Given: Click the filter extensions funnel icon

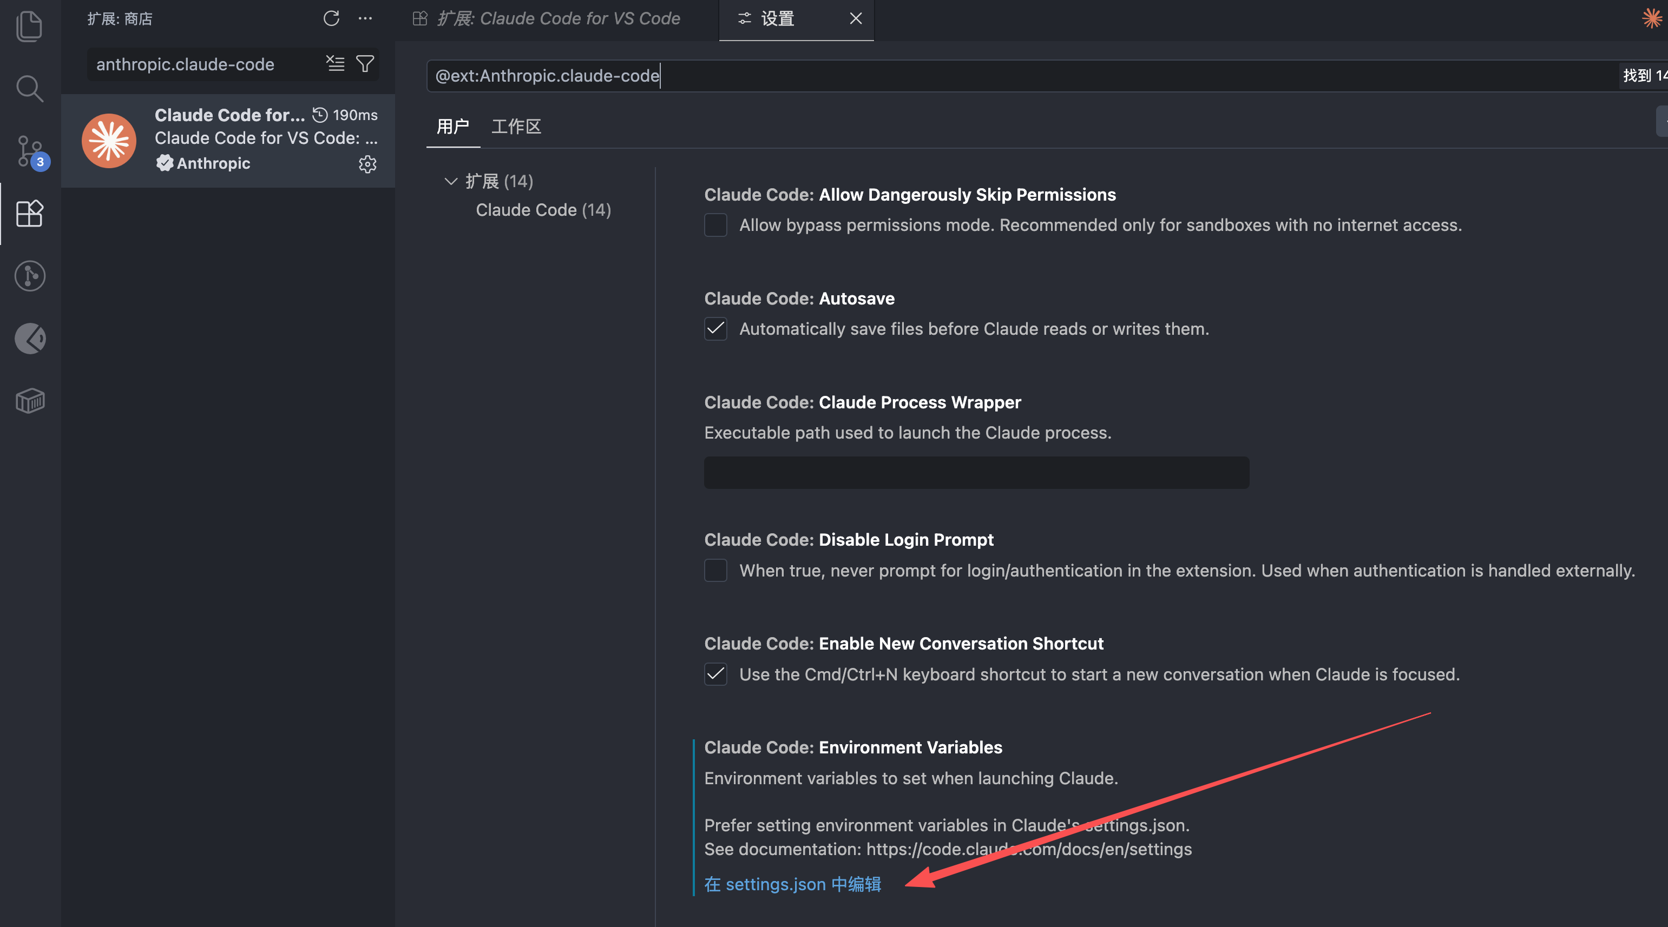Looking at the screenshot, I should 365,63.
